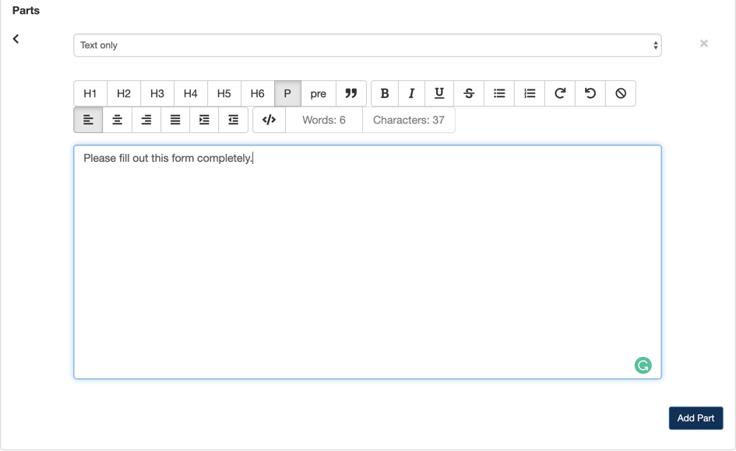This screenshot has width=736, height=451.
Task: Apply italic formatting
Action: pyautogui.click(x=411, y=93)
